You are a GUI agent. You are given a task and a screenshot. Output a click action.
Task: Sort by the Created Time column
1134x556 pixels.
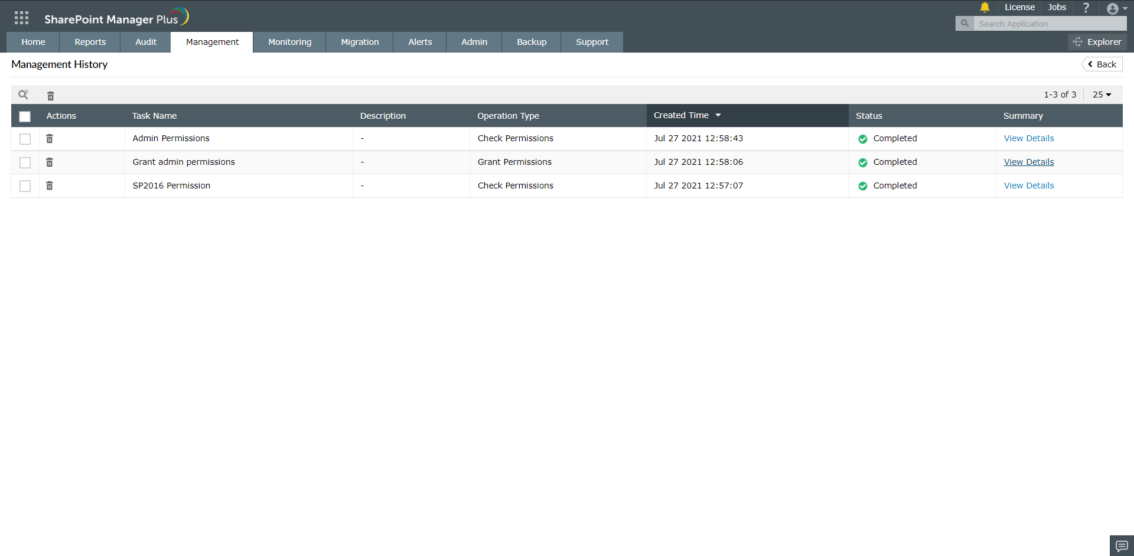tap(747, 115)
